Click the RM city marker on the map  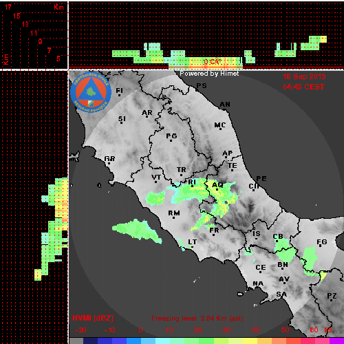click(x=173, y=217)
